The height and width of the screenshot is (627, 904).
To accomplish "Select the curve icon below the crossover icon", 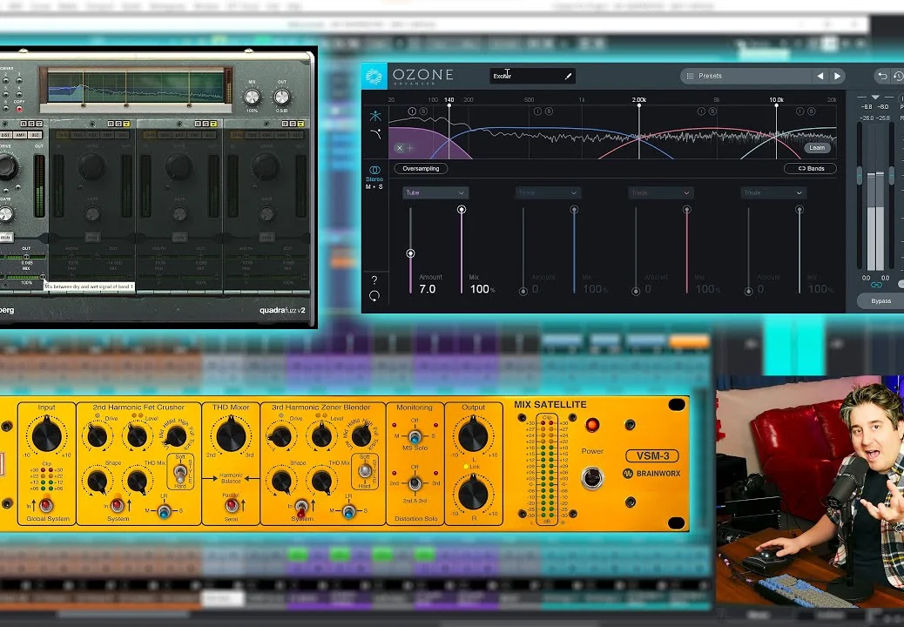I will (375, 134).
